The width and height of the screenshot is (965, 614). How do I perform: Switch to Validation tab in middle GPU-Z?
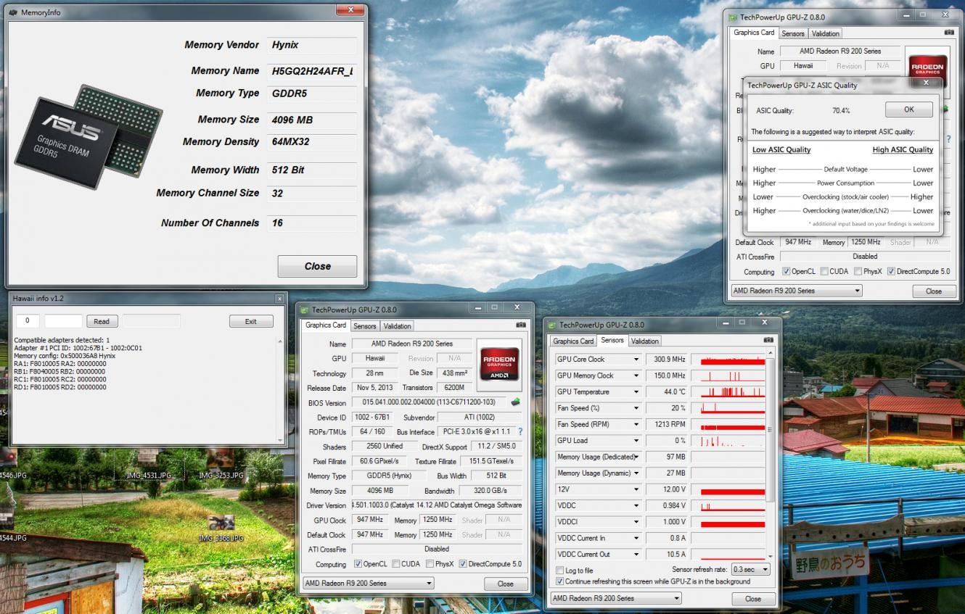pyautogui.click(x=398, y=326)
